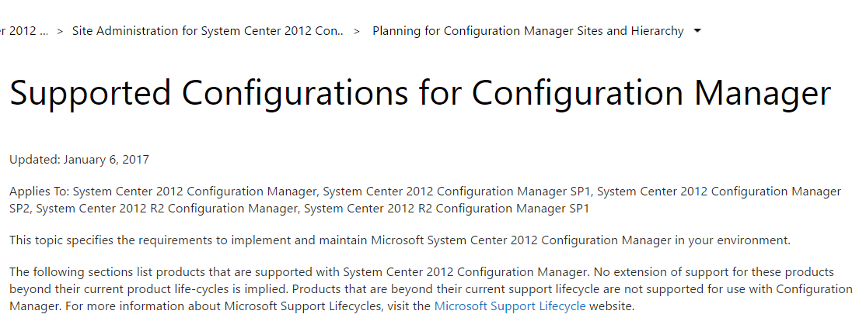Click the final word "Manager" in the title
866x328 pixels.
[x=763, y=94]
